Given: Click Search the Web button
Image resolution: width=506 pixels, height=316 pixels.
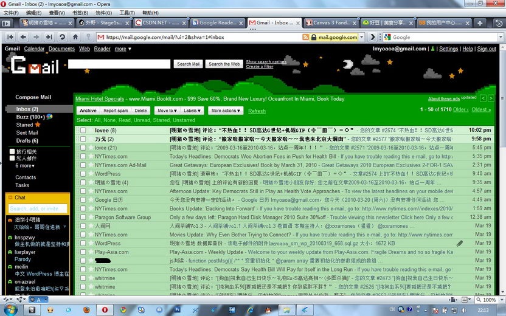Looking at the screenshot, I should (224, 64).
